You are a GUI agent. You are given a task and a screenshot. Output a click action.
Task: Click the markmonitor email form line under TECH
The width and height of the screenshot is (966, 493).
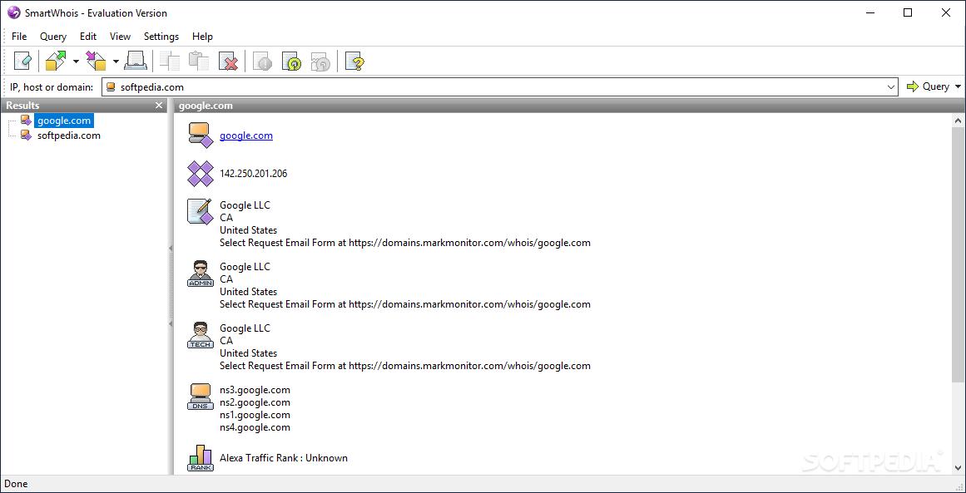point(404,366)
